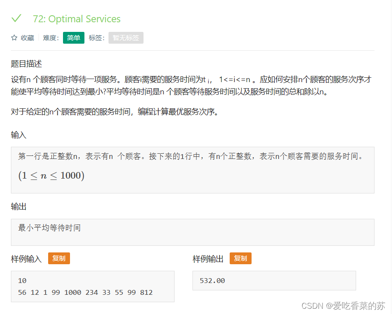The width and height of the screenshot is (392, 314).
Task: Select the orange 简单 difficulty badge
Action: coord(73,38)
